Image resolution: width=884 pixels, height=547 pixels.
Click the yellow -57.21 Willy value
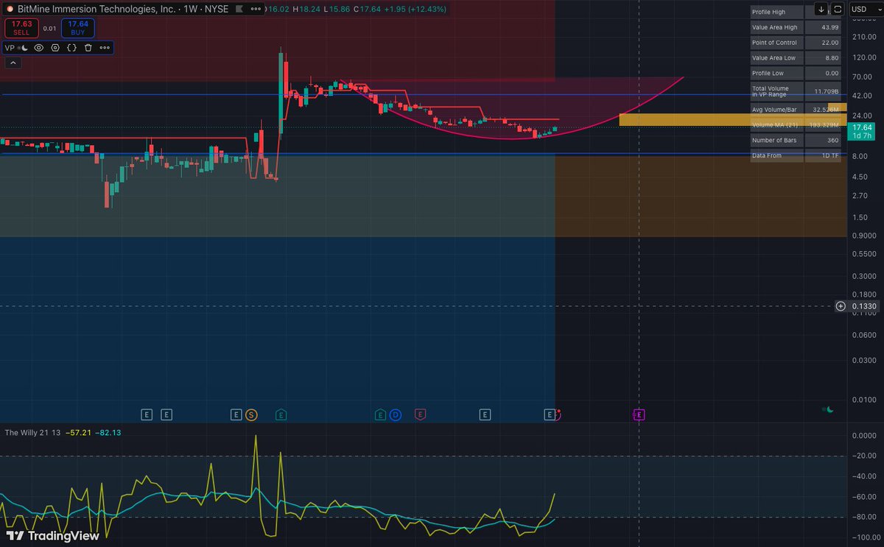[78, 433]
